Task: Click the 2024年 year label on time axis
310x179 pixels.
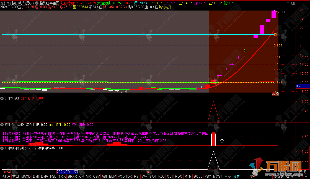Action: click(8, 172)
